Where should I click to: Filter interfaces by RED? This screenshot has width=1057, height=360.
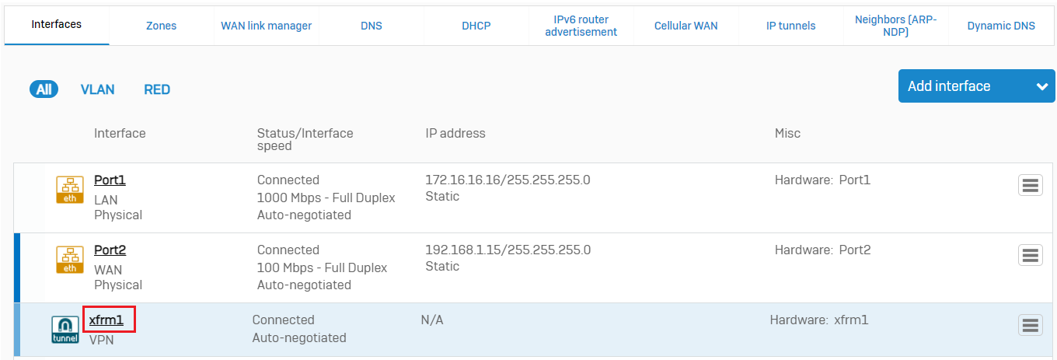point(157,89)
